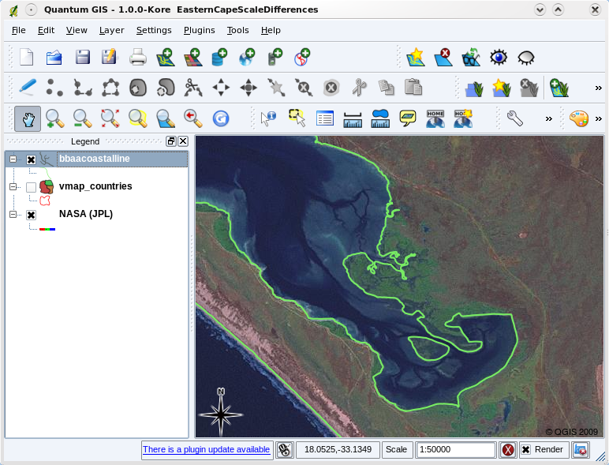Select the Identify Features tool
Image resolution: width=609 pixels, height=465 pixels.
pyautogui.click(x=269, y=118)
